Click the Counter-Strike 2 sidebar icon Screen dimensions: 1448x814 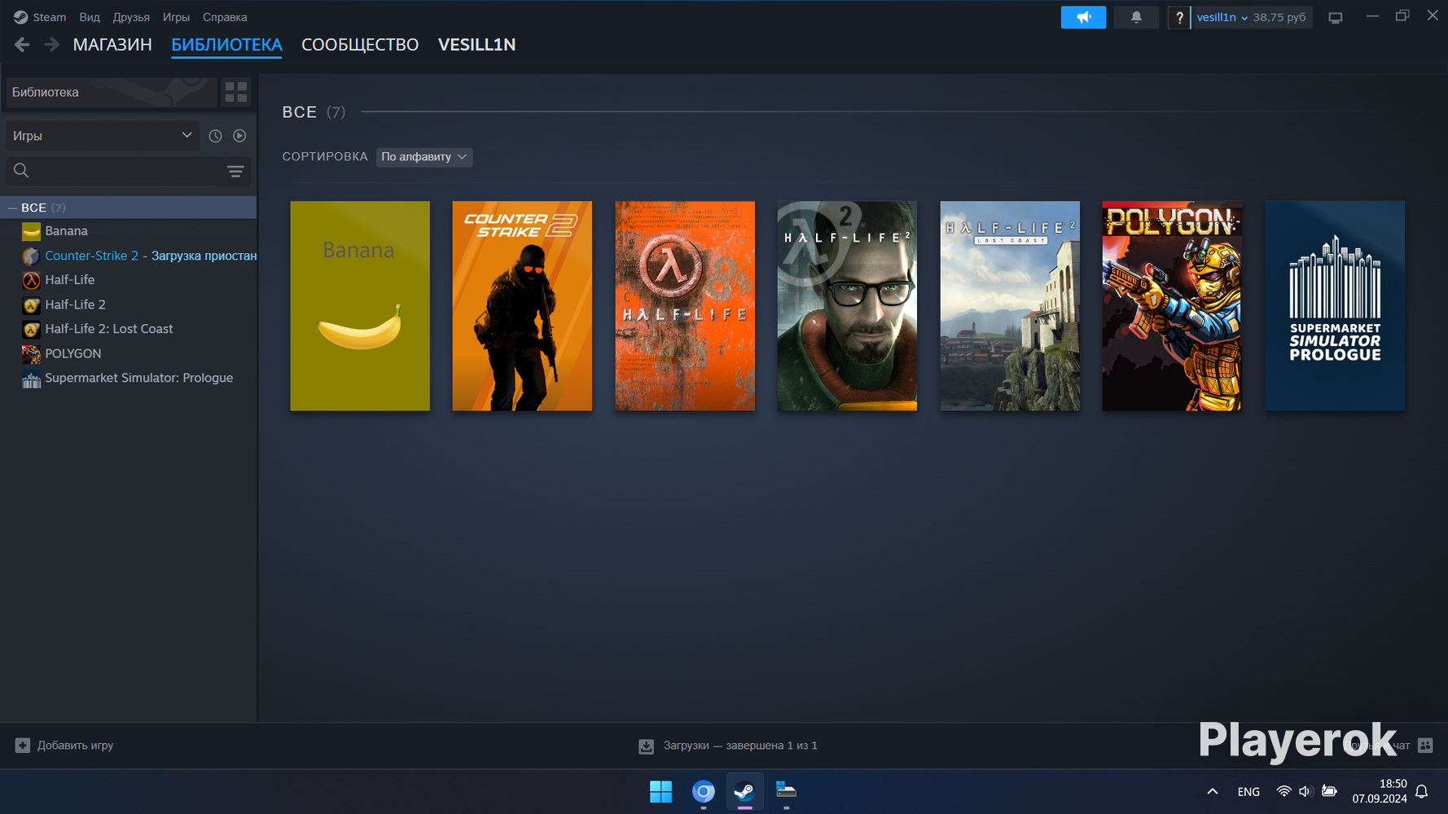[31, 256]
